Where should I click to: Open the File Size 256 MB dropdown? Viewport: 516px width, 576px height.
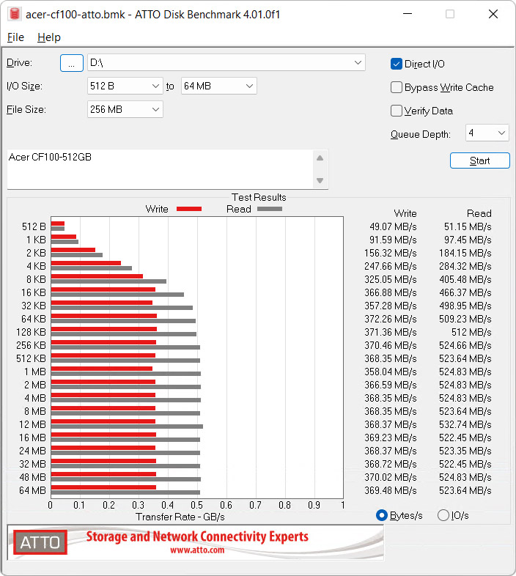click(125, 109)
